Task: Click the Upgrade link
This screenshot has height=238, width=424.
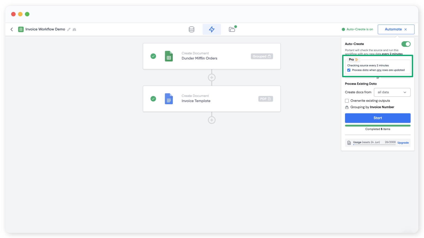Action: pyautogui.click(x=403, y=143)
